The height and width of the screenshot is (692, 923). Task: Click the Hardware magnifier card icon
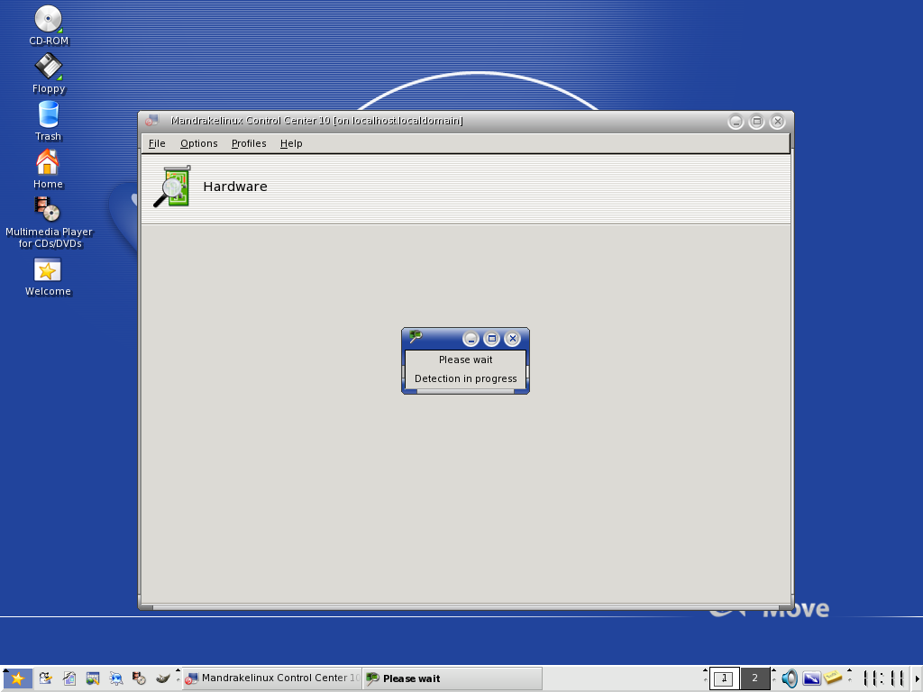tap(172, 187)
